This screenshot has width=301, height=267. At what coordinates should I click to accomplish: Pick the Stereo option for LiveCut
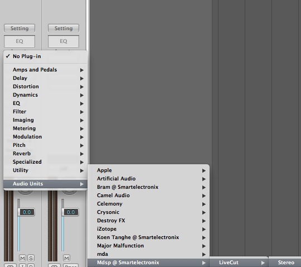click(x=285, y=263)
